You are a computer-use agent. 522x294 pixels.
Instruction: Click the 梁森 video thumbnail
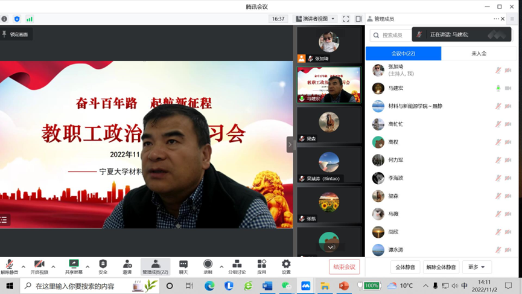[x=329, y=124]
